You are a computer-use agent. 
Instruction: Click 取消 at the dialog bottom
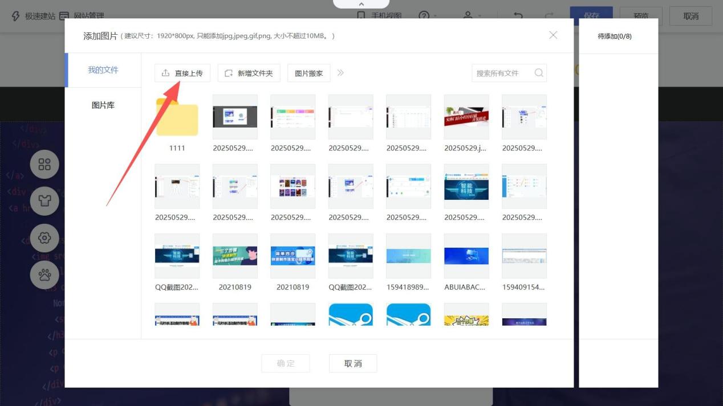tap(353, 363)
